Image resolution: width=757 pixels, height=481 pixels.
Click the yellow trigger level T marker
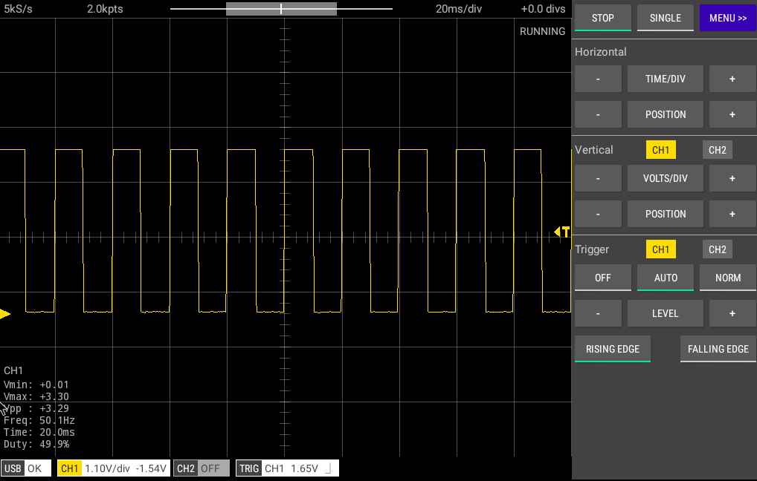[562, 232]
